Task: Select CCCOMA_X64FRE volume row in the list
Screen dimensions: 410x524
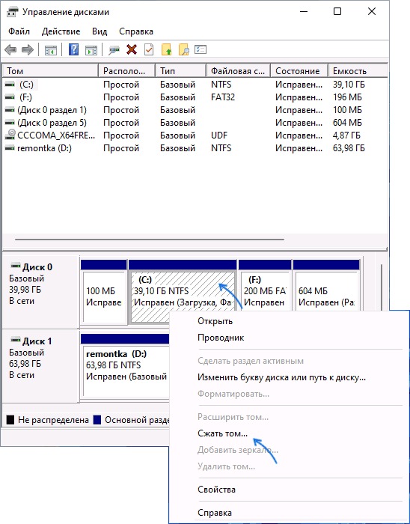Action: [x=195, y=135]
